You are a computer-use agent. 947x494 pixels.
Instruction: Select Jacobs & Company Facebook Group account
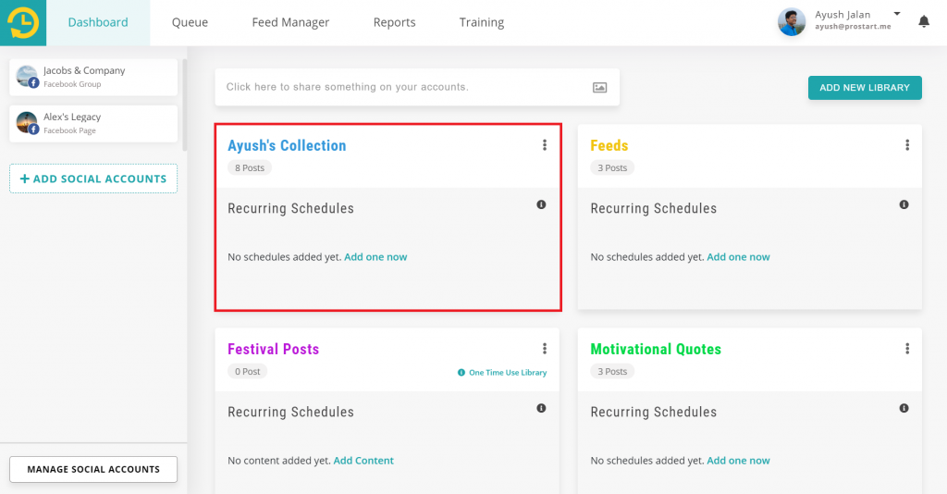93,77
